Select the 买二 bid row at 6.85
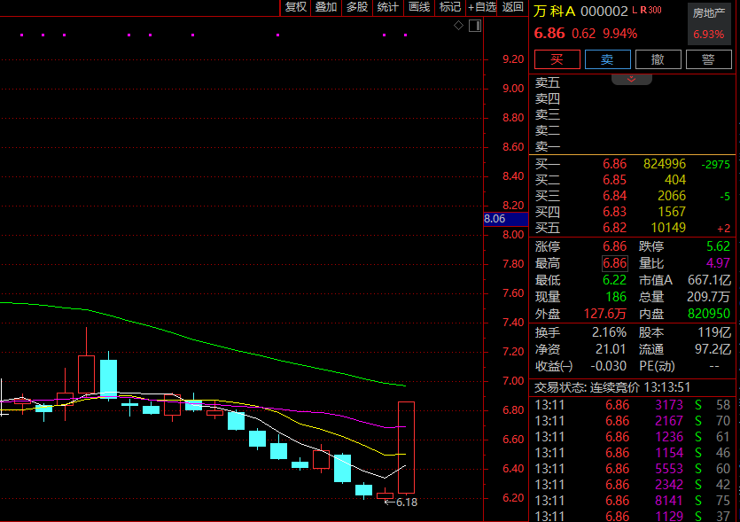This screenshot has width=740, height=522. (x=633, y=180)
